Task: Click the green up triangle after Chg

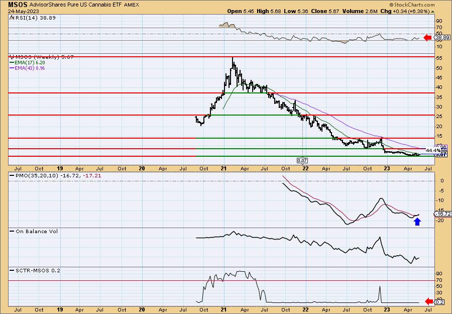Action: 433,12
